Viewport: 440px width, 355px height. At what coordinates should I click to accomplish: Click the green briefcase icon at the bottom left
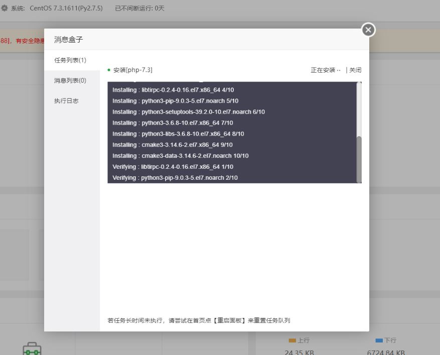click(32, 348)
